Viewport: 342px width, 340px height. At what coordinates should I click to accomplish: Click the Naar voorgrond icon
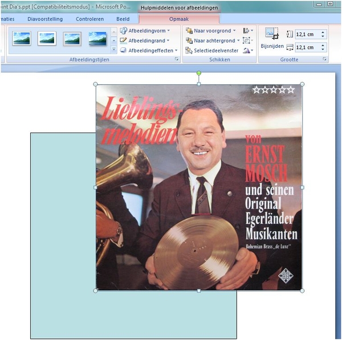[189, 31]
